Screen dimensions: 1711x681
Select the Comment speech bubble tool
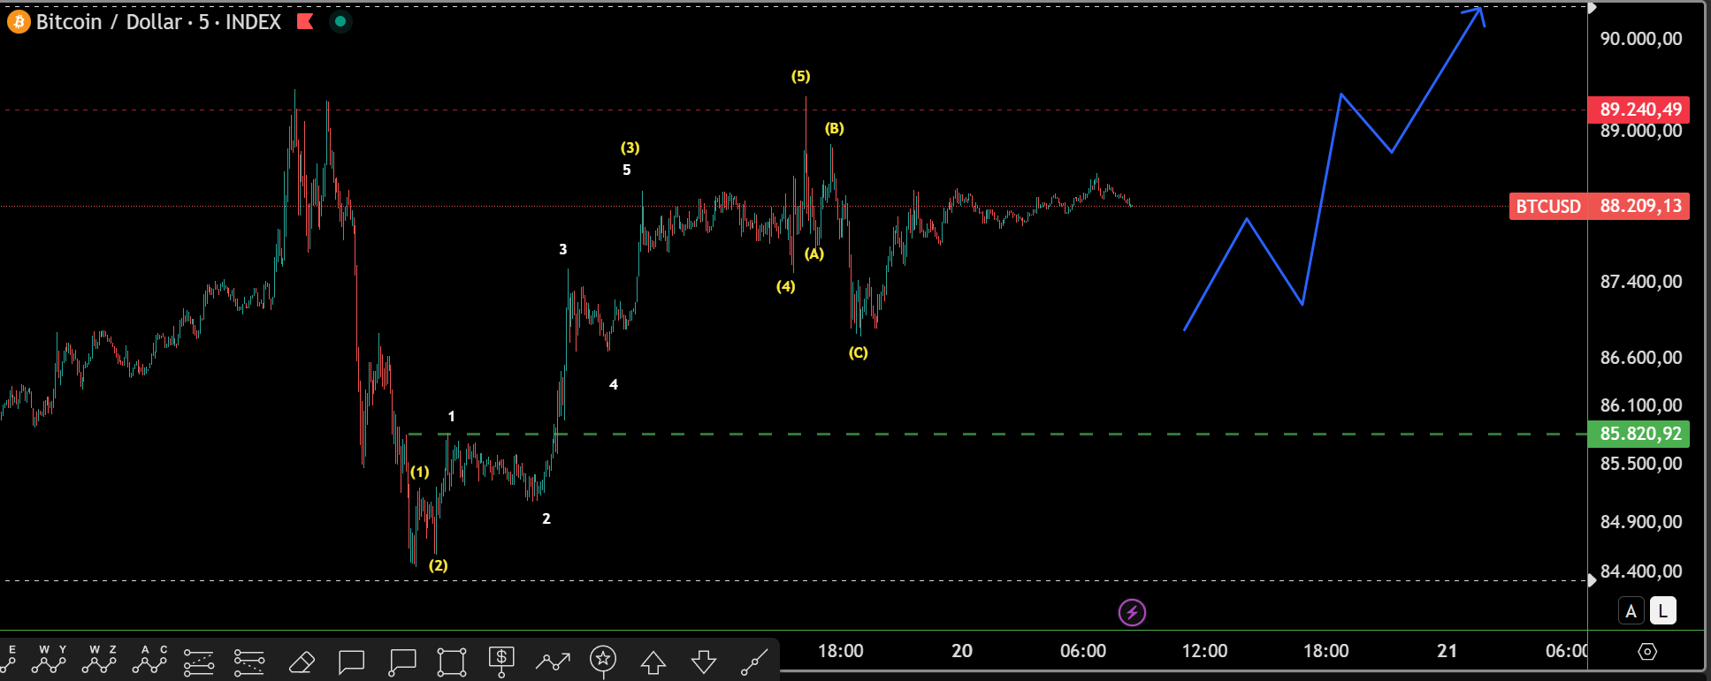tap(351, 661)
